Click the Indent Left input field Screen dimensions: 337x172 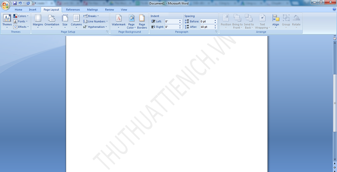[172, 21]
